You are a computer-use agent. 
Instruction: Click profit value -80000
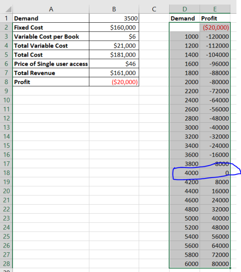pyautogui.click(x=215, y=82)
